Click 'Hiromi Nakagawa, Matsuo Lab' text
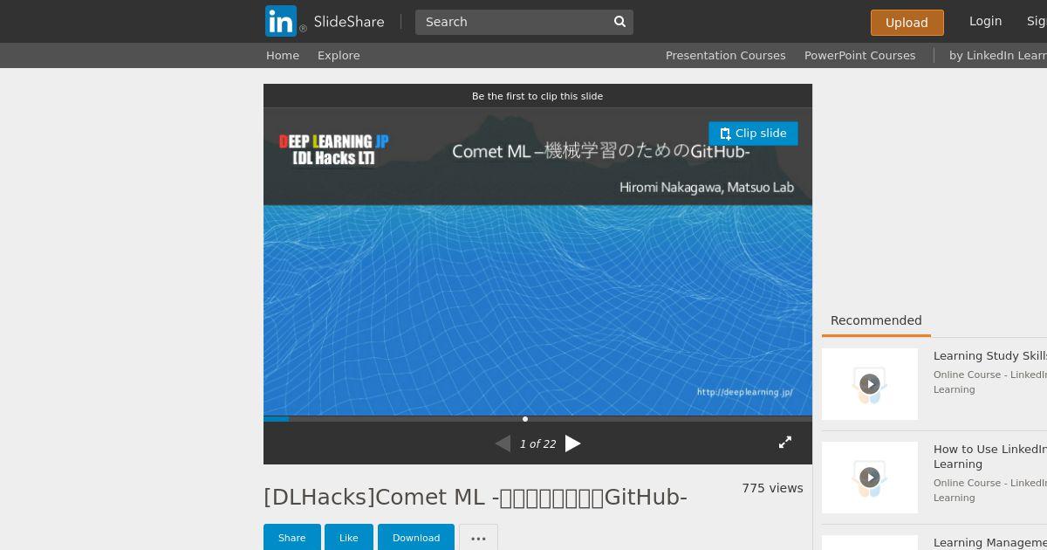1047x550 pixels. 707,187
